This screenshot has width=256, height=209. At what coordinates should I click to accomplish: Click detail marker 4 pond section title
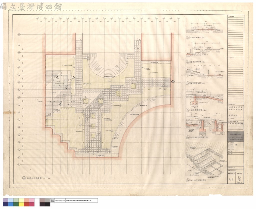[x=196, y=110]
